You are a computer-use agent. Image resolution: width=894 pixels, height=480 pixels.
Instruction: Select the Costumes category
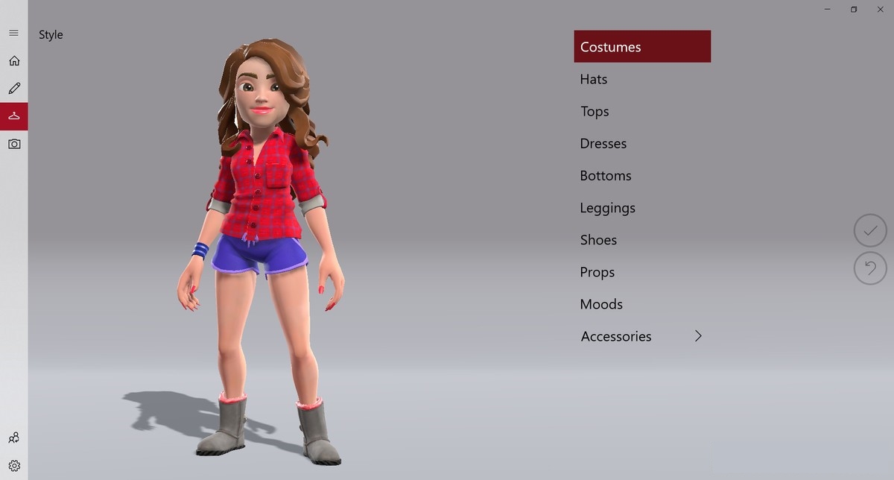641,47
